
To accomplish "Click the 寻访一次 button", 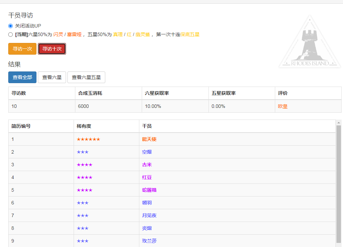I will pyautogui.click(x=22, y=49).
